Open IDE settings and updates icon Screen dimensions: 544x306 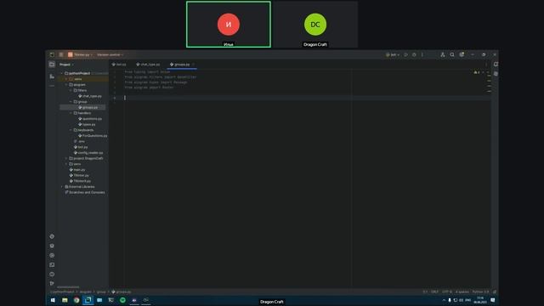click(x=462, y=54)
